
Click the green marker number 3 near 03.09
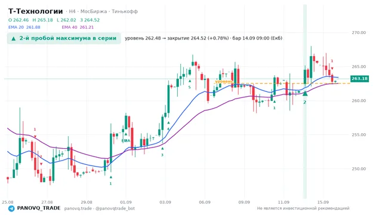tap(162, 155)
